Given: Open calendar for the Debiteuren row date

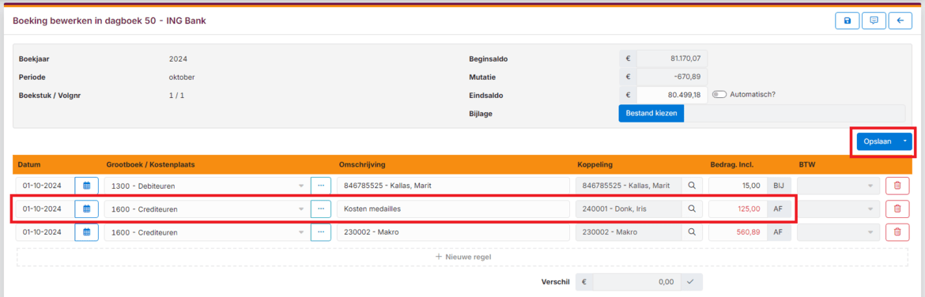Looking at the screenshot, I should point(87,186).
